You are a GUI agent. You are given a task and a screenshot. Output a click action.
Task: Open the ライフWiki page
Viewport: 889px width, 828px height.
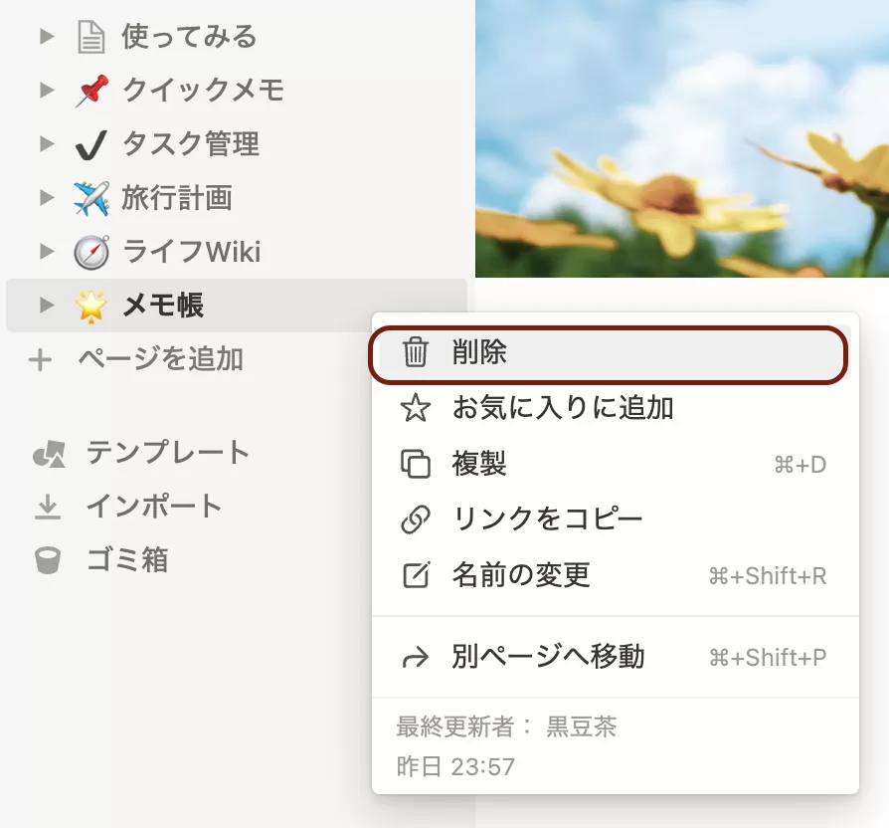point(192,252)
